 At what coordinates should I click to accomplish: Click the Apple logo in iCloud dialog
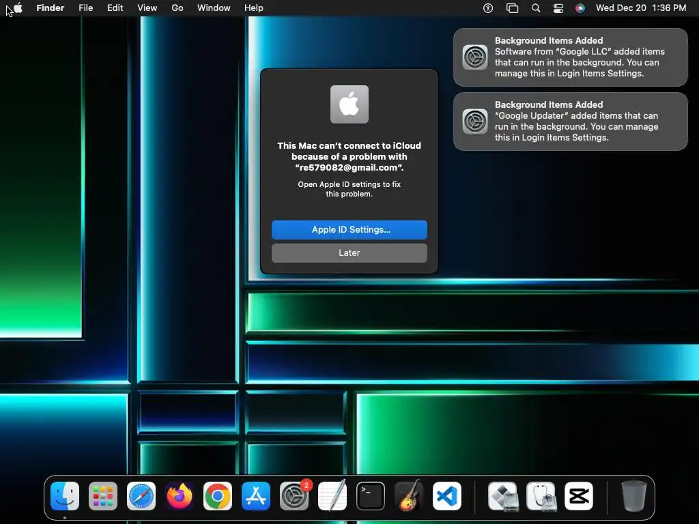coord(349,104)
